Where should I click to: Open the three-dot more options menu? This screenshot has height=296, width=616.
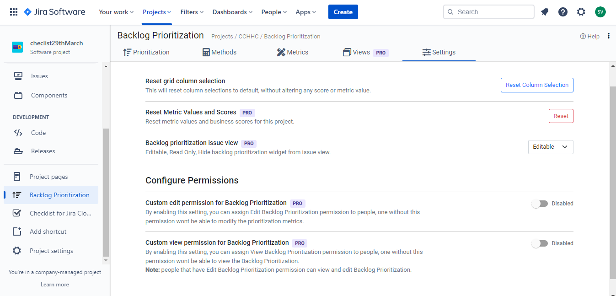click(608, 36)
